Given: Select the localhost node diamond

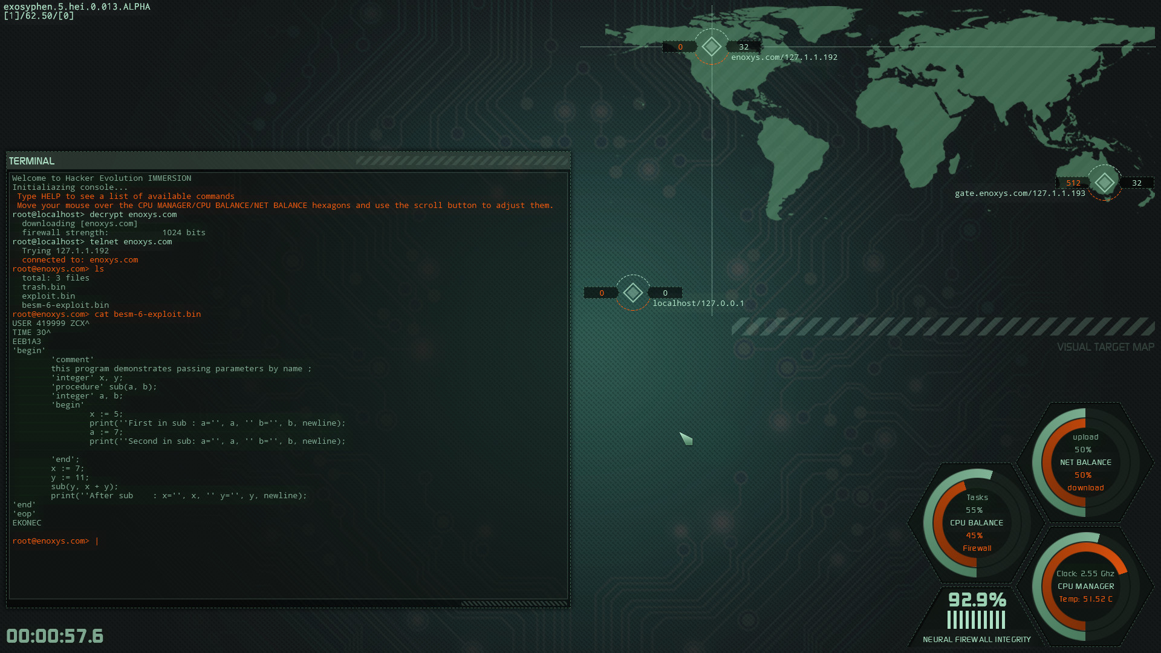Looking at the screenshot, I should tap(633, 293).
